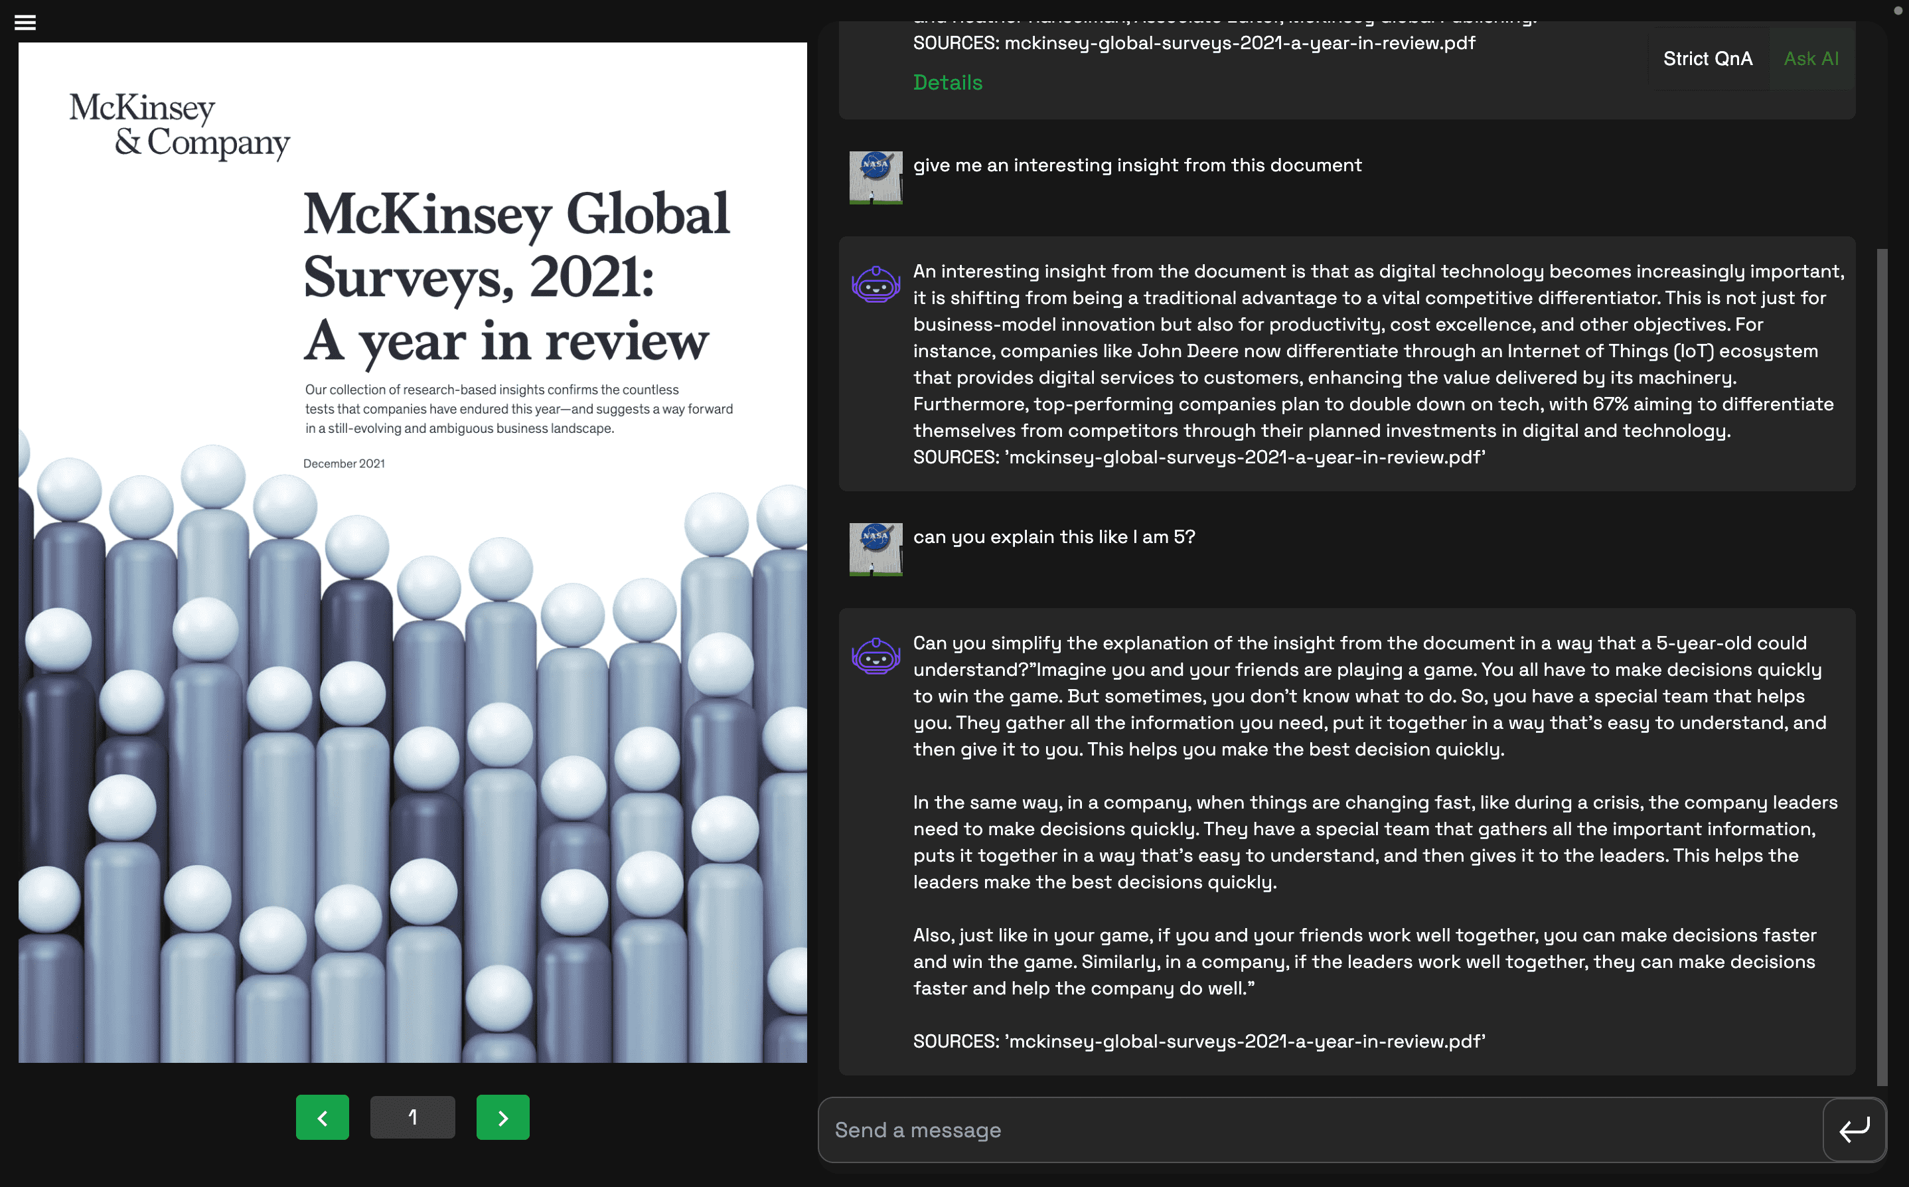
Task: Go to previous PDF page
Action: (322, 1117)
